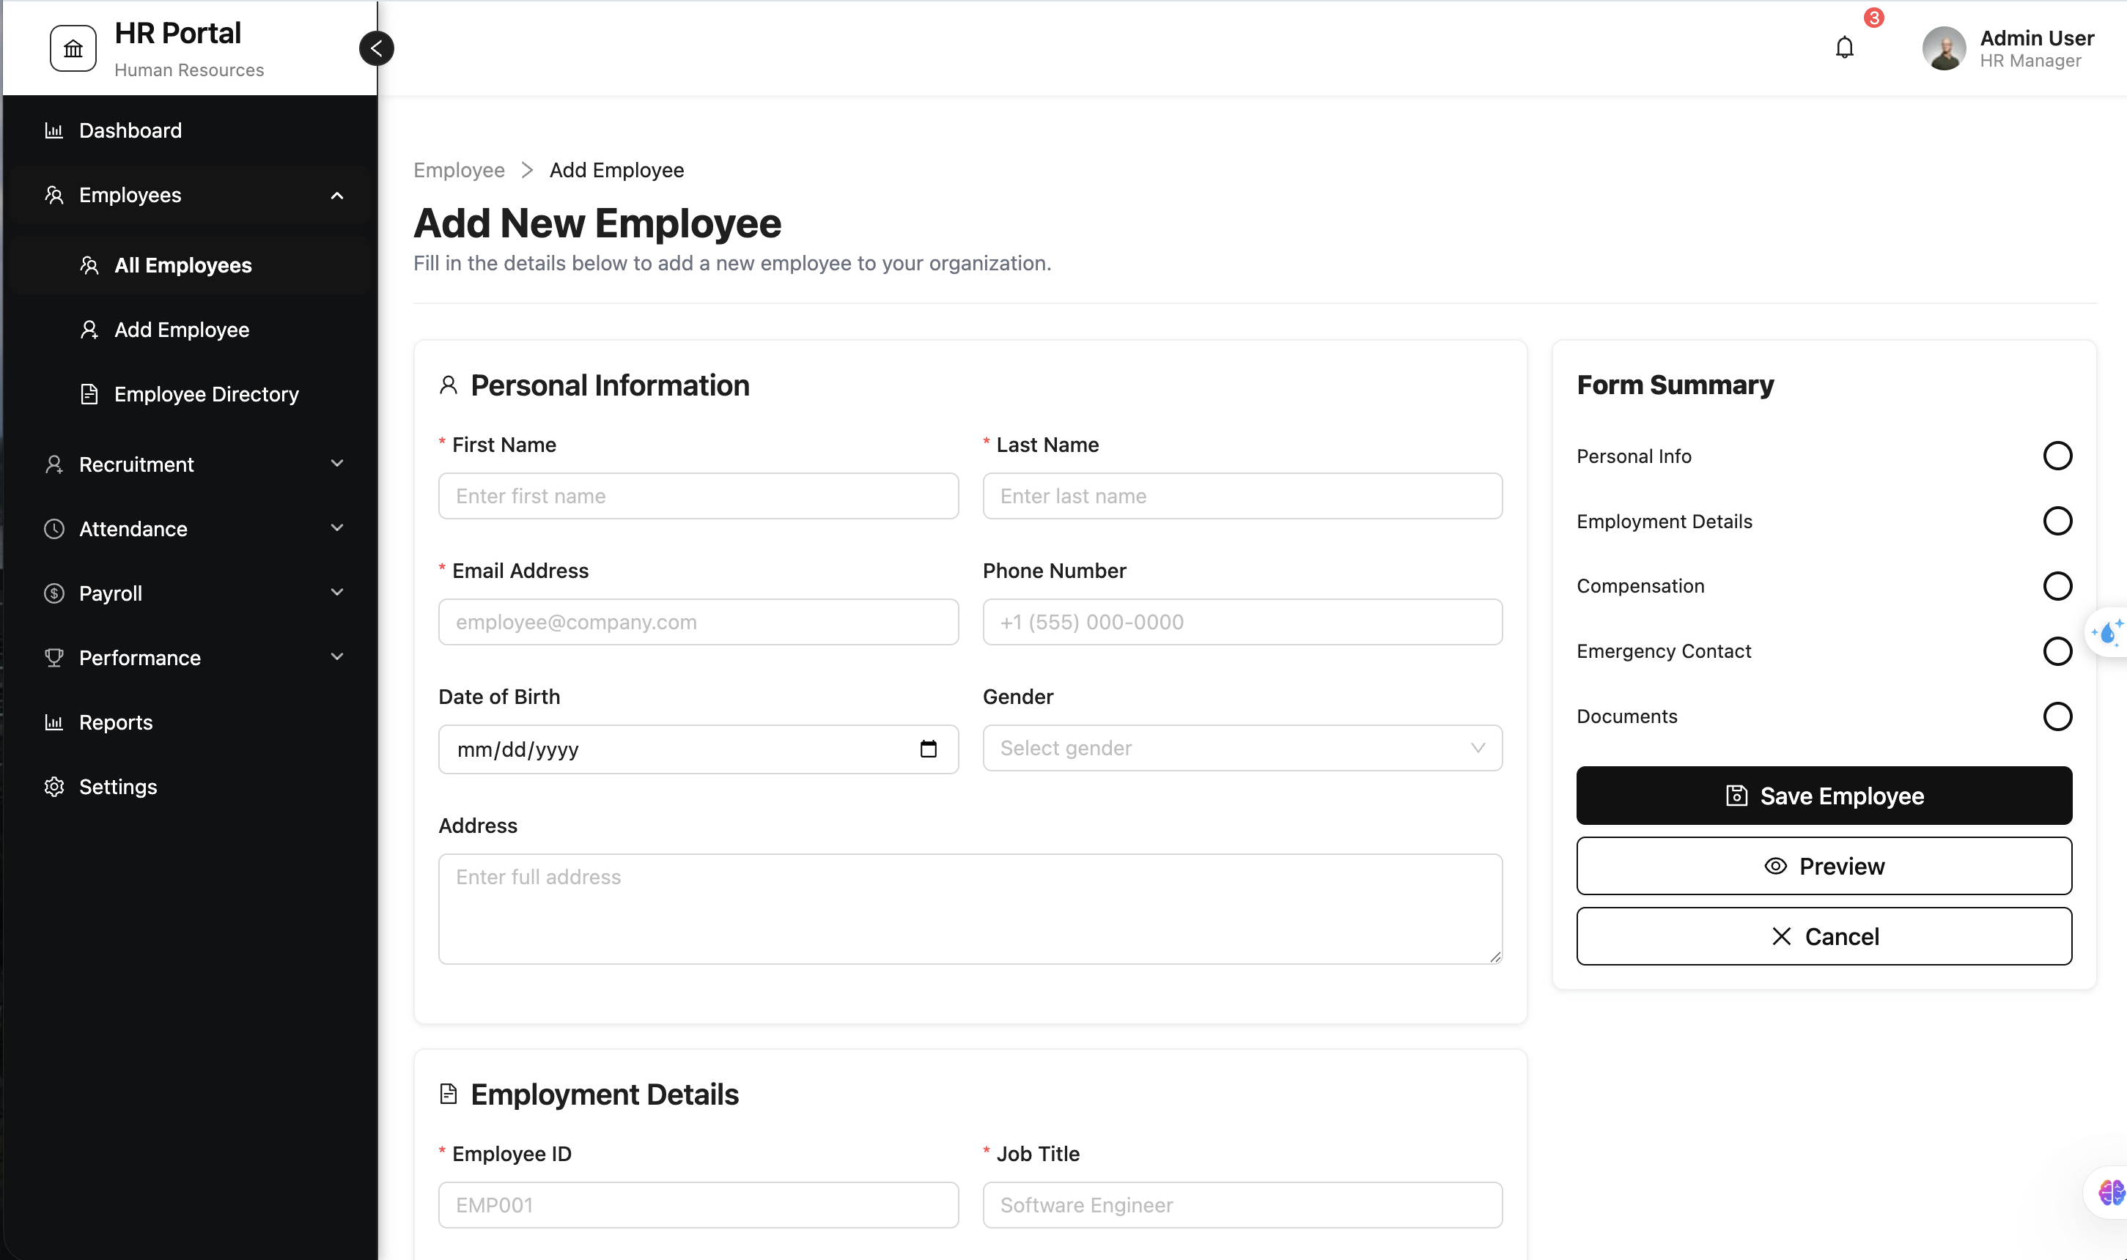Click the All Employees sidebar icon
Viewport: 2127px width, 1260px height.
click(x=89, y=266)
